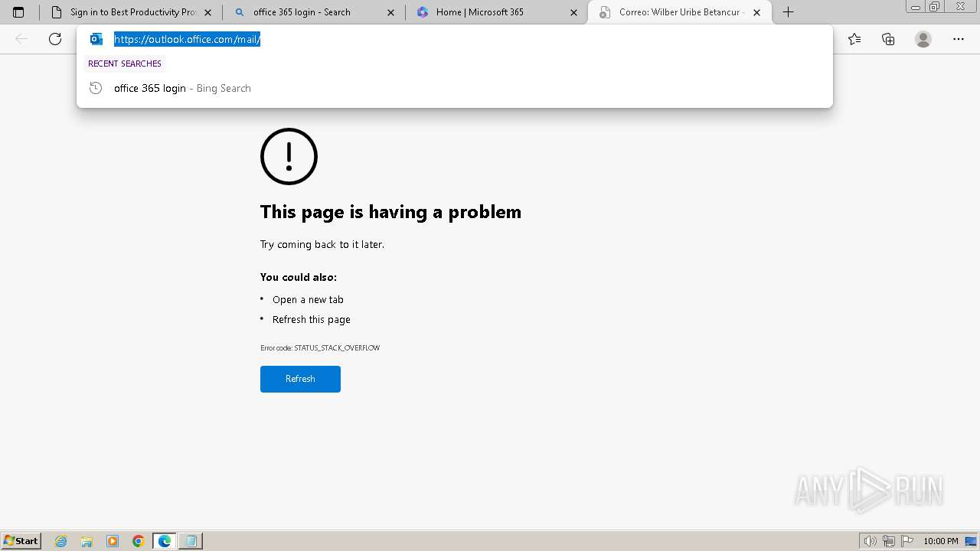Restore the browser window size
The width and height of the screenshot is (980, 551).
pyautogui.click(x=934, y=7)
